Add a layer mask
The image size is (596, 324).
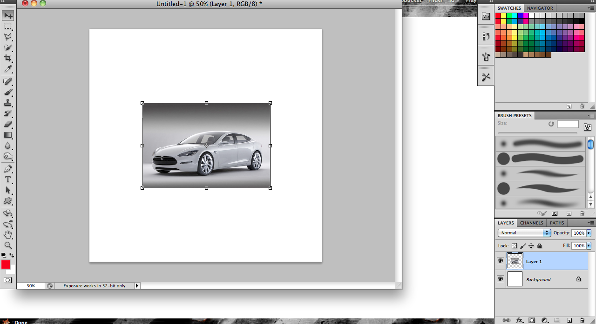532,320
